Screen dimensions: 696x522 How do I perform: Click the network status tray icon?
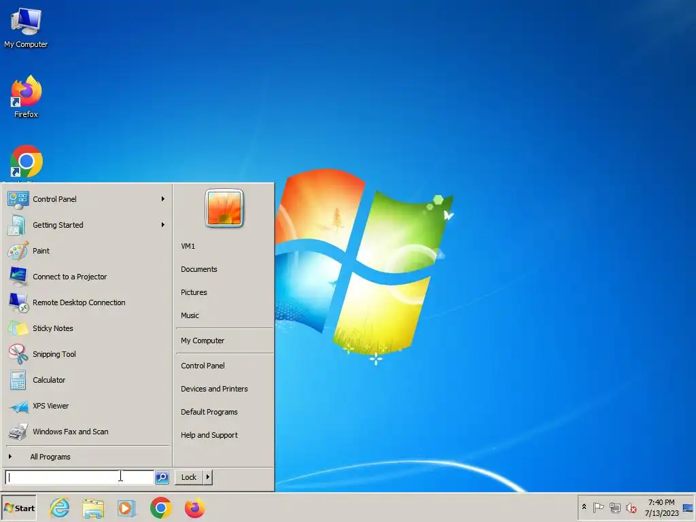pyautogui.click(x=614, y=507)
